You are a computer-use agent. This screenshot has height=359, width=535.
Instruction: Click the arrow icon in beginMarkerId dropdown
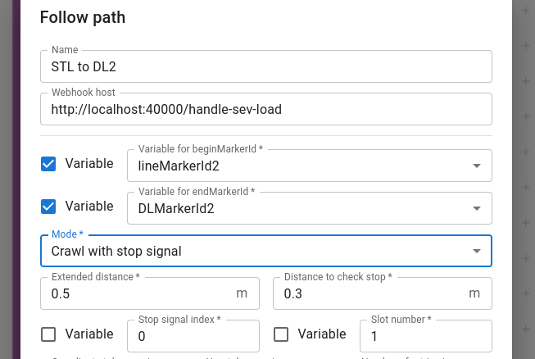pos(477,166)
